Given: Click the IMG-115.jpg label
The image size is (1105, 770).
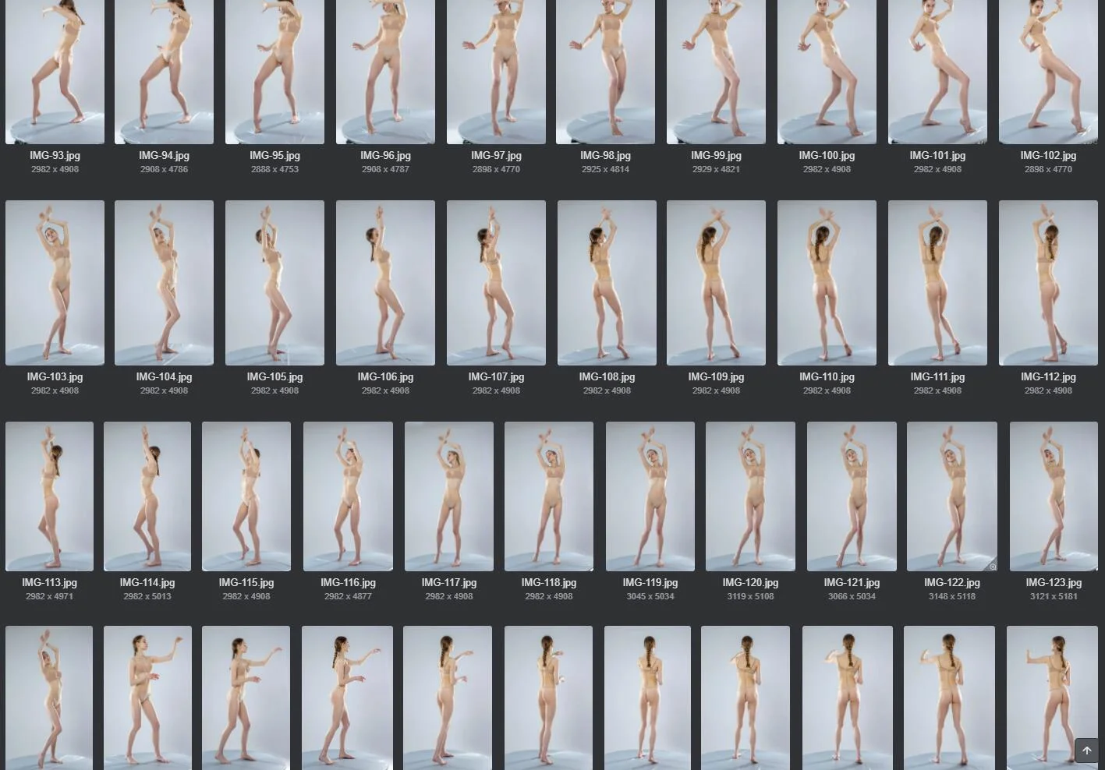Looking at the screenshot, I should pyautogui.click(x=246, y=583).
